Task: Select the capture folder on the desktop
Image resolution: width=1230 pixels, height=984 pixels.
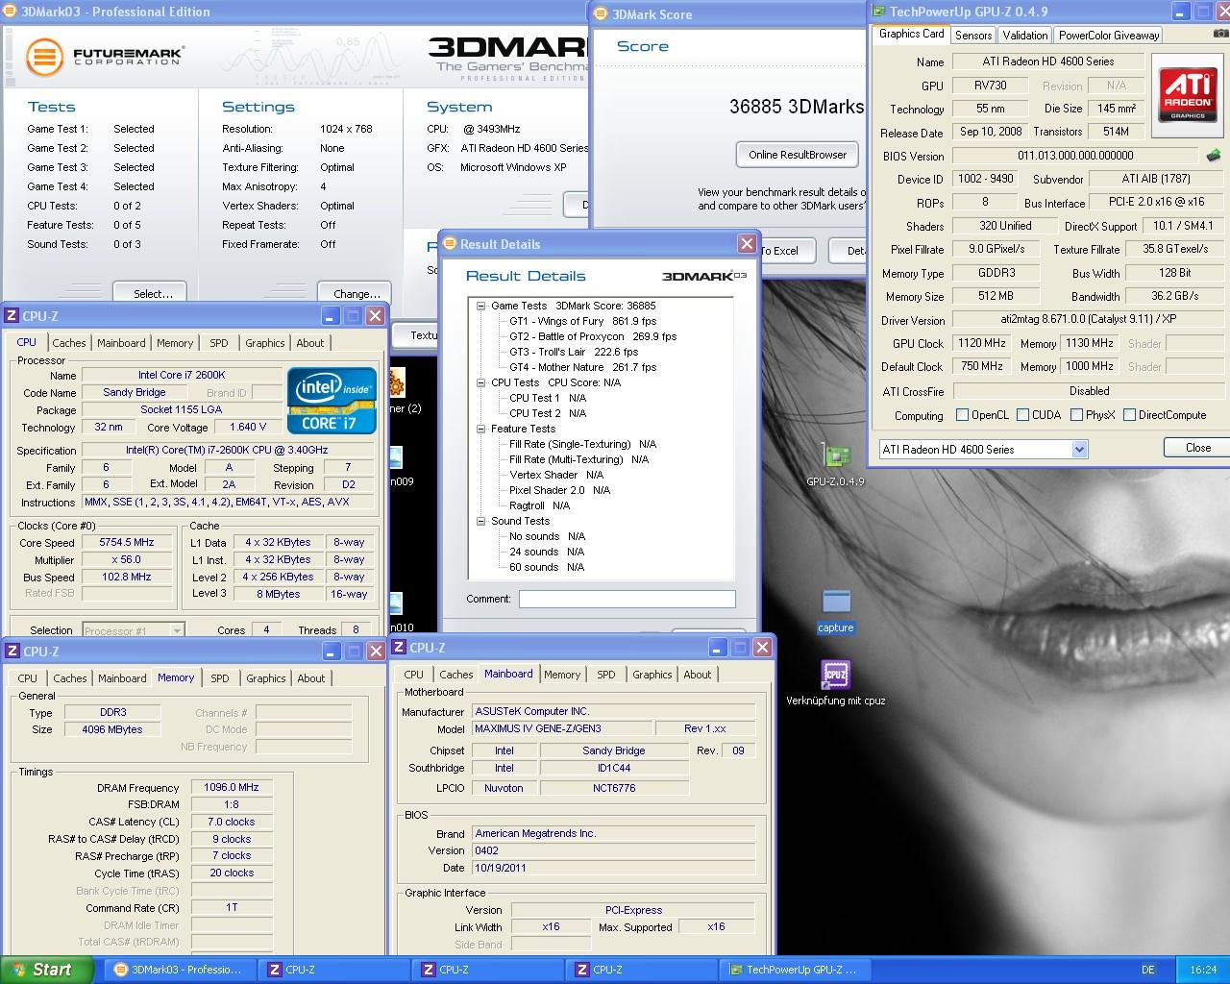Action: [x=836, y=602]
